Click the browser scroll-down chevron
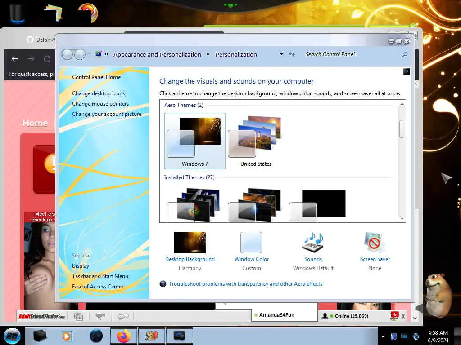Image resolution: width=461 pixels, height=345 pixels. [415, 318]
